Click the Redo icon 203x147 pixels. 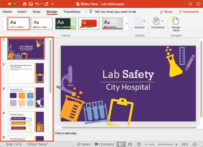coord(46,4)
